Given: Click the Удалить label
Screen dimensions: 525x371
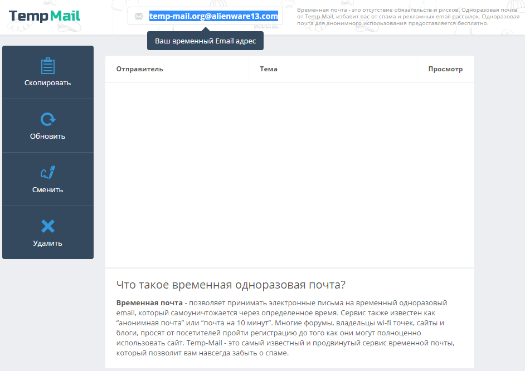Looking at the screenshot, I should (x=47, y=243).
